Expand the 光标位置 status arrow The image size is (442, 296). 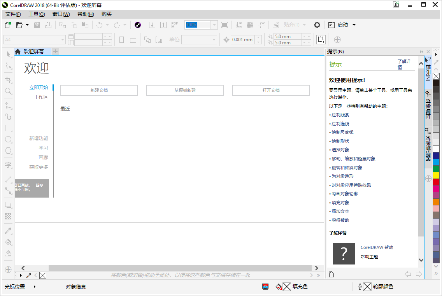34,287
